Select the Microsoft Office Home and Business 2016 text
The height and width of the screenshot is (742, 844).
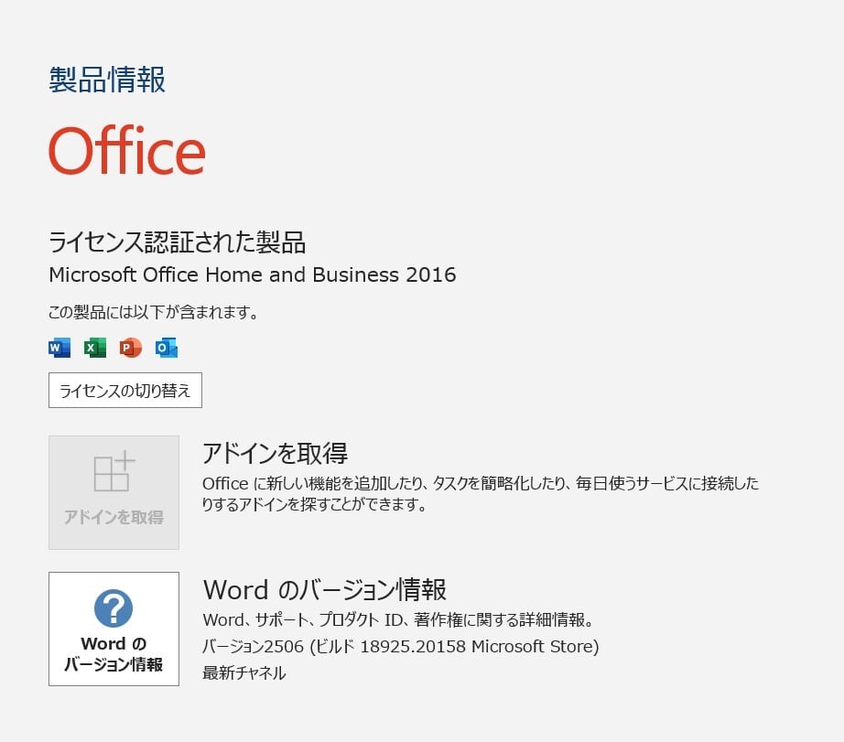click(253, 275)
